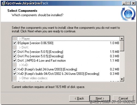The width and height of the screenshot is (137, 105).
Task: Cancel the installation
Action: [123, 98]
